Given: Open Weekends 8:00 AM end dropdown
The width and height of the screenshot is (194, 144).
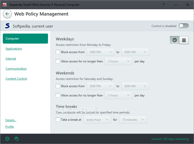Looking at the screenshot, I should [135, 86].
